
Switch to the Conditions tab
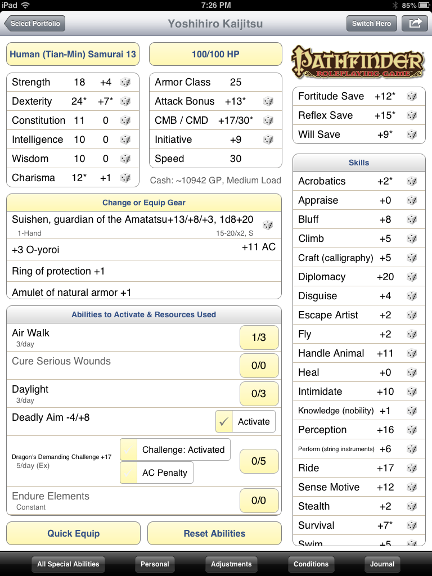[x=311, y=564]
